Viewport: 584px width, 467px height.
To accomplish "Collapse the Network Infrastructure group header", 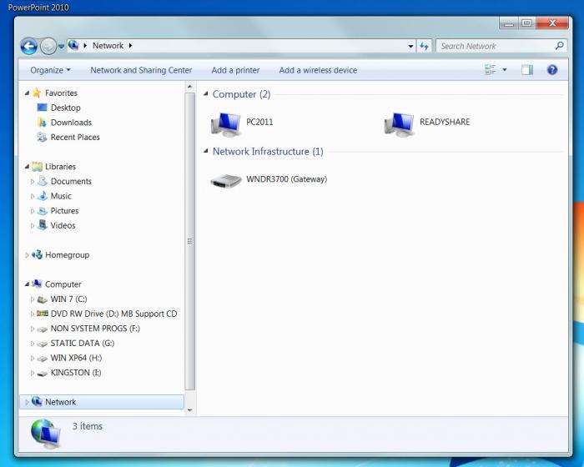I will [207, 152].
